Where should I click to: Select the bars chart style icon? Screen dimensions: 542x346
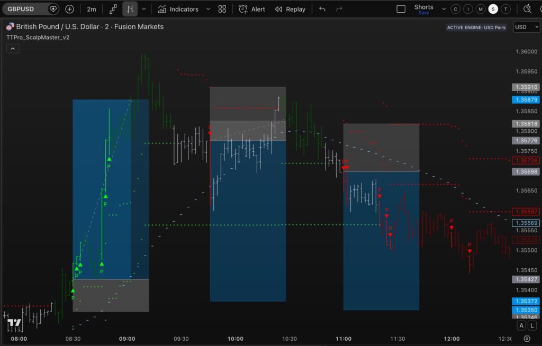coord(130,9)
